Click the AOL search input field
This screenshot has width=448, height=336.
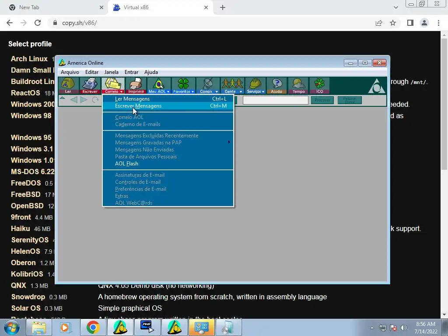pos(276,100)
